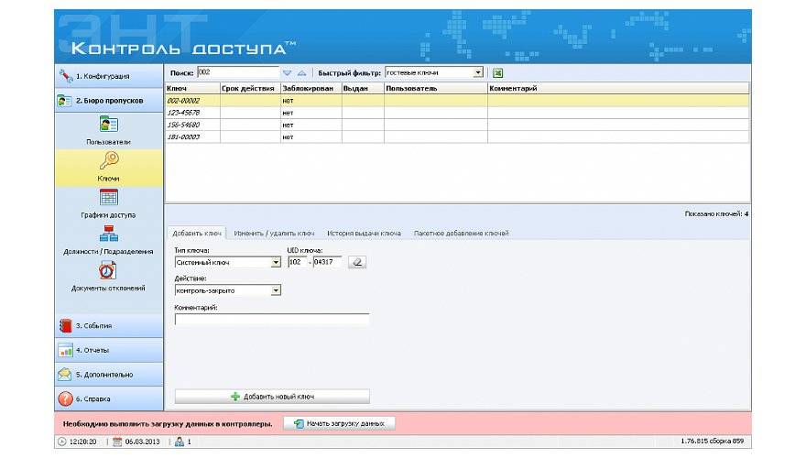Select key row 123-45678 in table
The image size is (806, 458).
[x=192, y=113]
